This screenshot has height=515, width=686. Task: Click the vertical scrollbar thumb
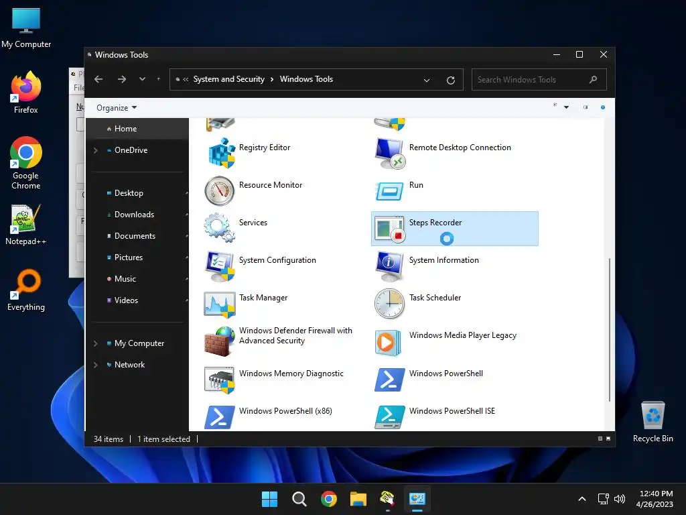tap(610, 329)
